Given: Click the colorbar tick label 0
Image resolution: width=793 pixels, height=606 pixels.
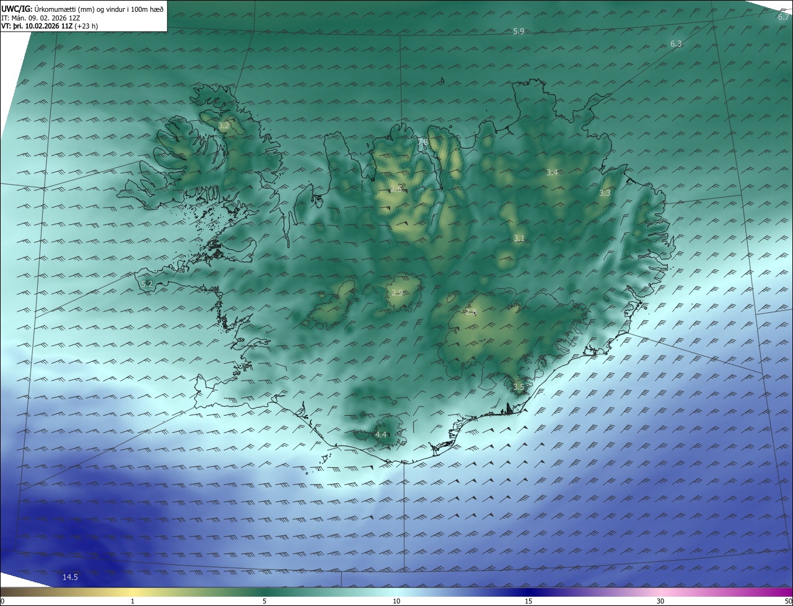Looking at the screenshot, I should click(2, 601).
